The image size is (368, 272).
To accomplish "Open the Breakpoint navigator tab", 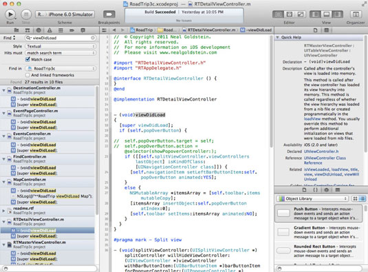I will click(72, 30).
